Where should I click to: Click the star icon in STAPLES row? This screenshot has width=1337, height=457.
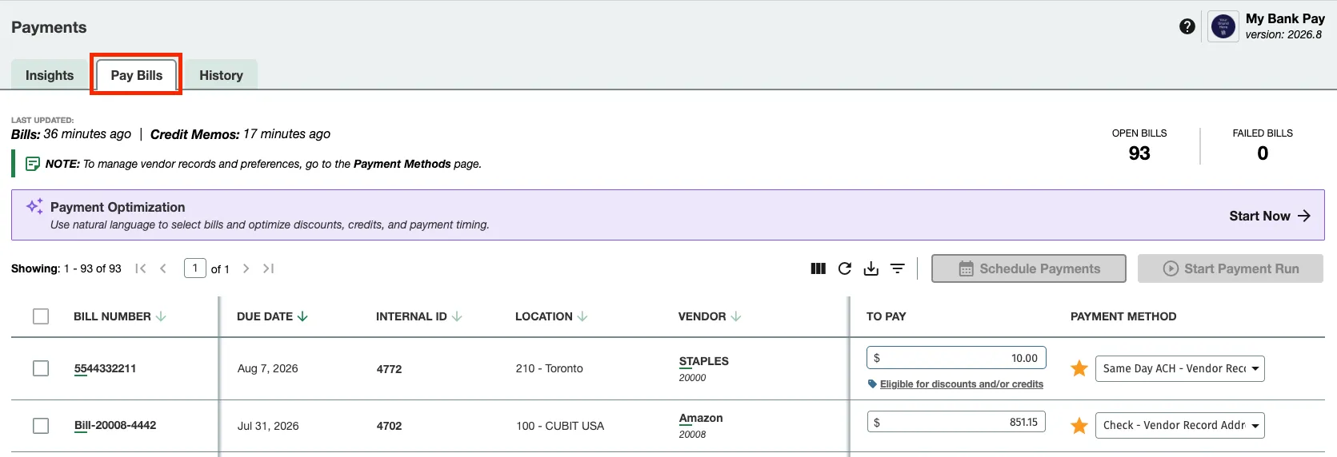pos(1079,368)
